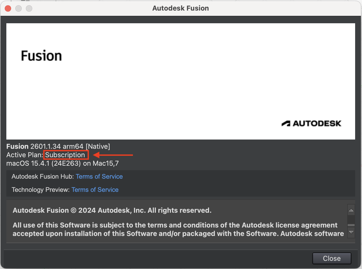Click the Technology Preview label
This screenshot has width=362, height=269.
(x=40, y=190)
